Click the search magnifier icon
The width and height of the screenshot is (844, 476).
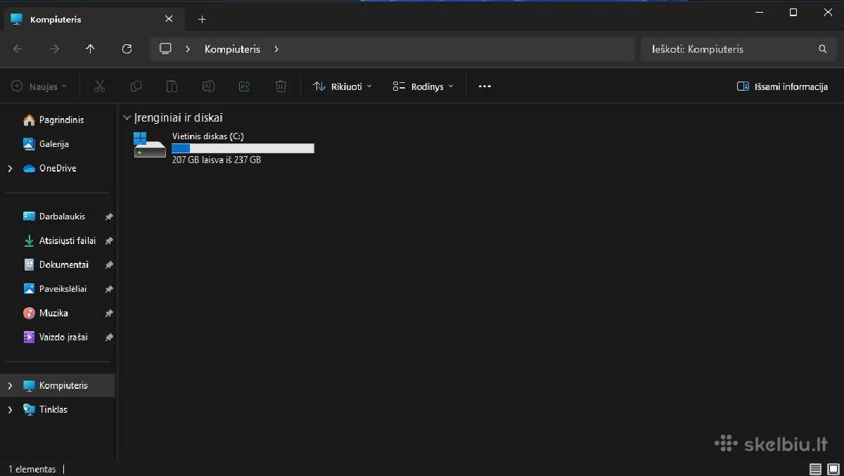tap(823, 49)
